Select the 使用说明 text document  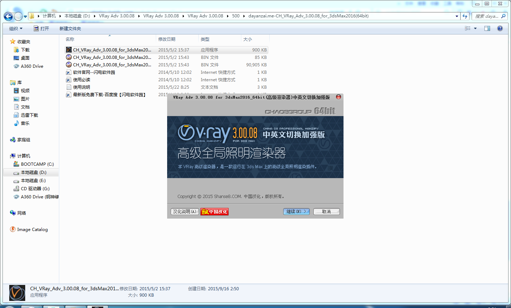coord(166,87)
